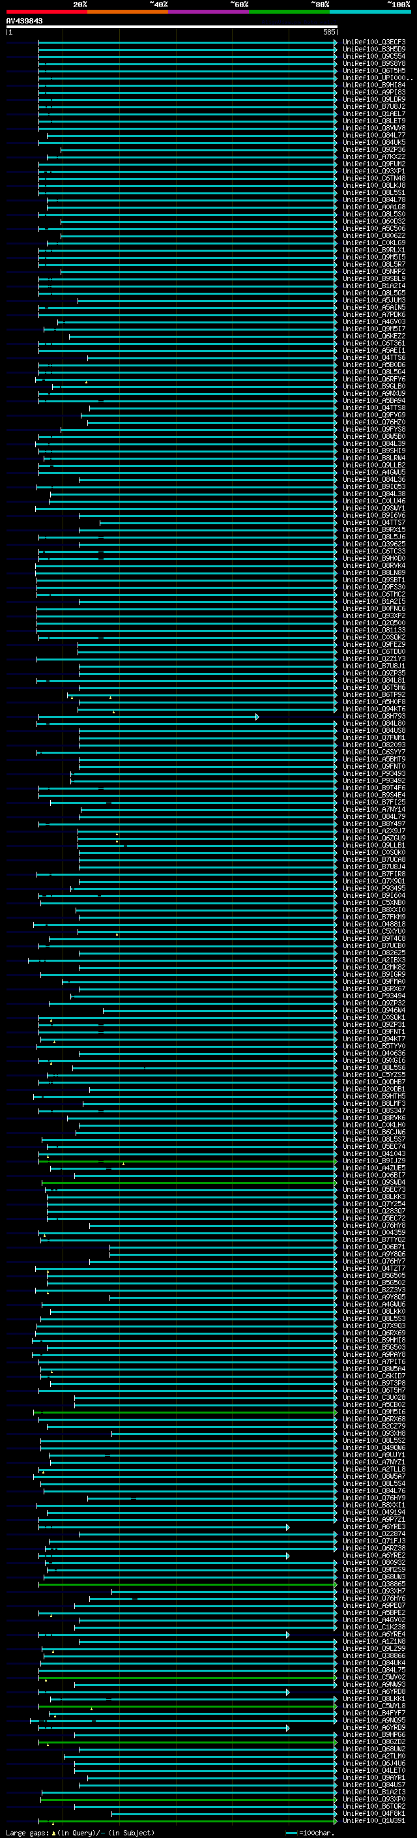
Task: Select UniRef100_A9NW93 label
Action: pyautogui.click(x=373, y=1684)
